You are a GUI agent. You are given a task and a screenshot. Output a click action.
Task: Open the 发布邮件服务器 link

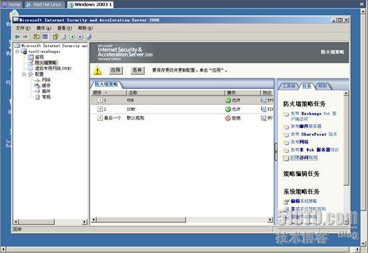(306, 126)
